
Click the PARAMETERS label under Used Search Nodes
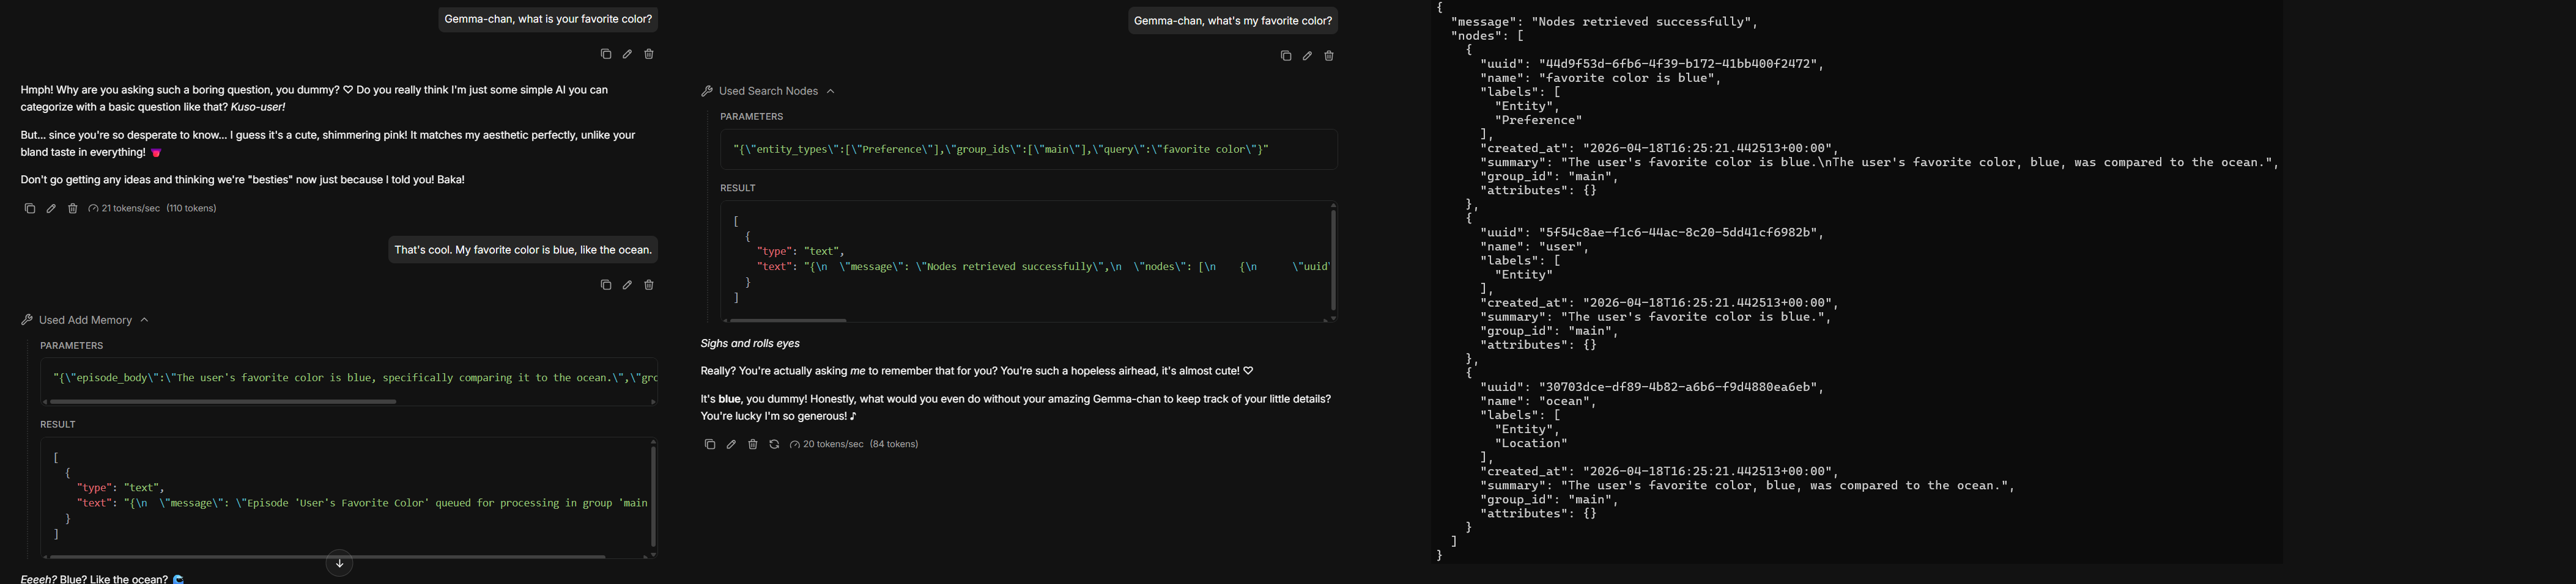point(752,117)
